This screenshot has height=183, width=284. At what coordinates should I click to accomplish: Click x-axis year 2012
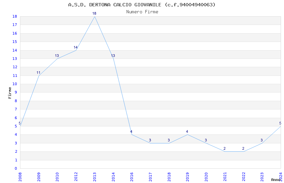coord(76,177)
